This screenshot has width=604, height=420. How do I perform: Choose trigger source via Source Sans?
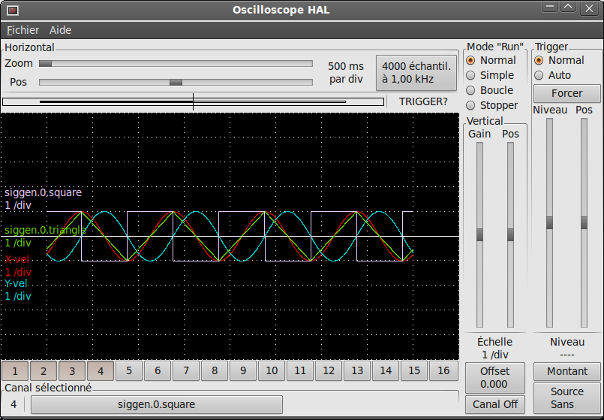click(566, 398)
